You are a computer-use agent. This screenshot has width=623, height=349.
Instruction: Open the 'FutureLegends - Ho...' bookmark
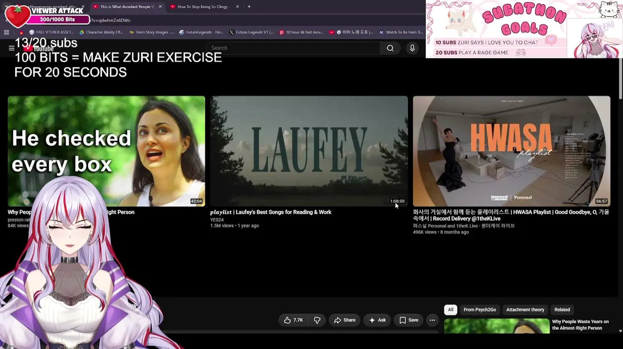click(x=201, y=32)
